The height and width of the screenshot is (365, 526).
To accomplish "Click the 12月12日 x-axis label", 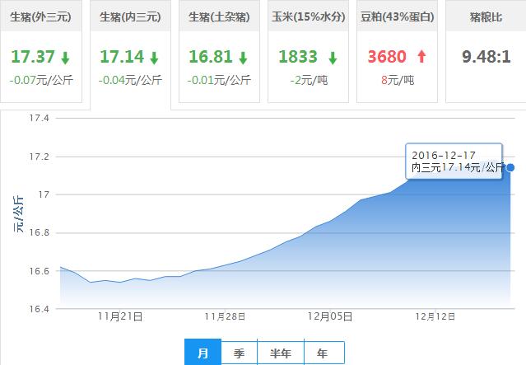I will click(x=435, y=316).
